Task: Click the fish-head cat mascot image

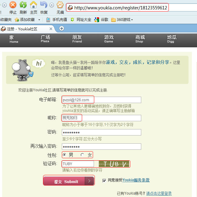Action: 23,70
